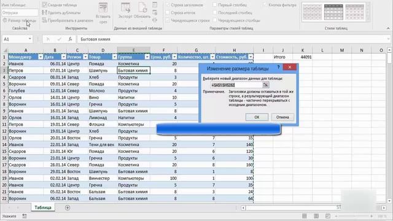Click the collapse-dialog range selector icon

pyautogui.click(x=265, y=85)
